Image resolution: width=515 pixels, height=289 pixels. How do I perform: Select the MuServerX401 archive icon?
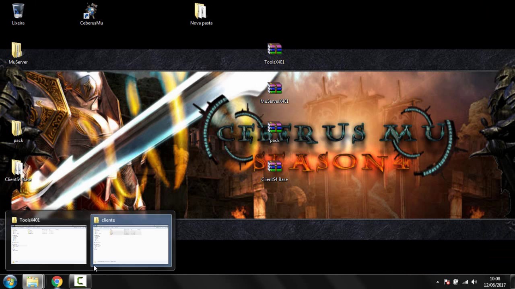(x=274, y=92)
